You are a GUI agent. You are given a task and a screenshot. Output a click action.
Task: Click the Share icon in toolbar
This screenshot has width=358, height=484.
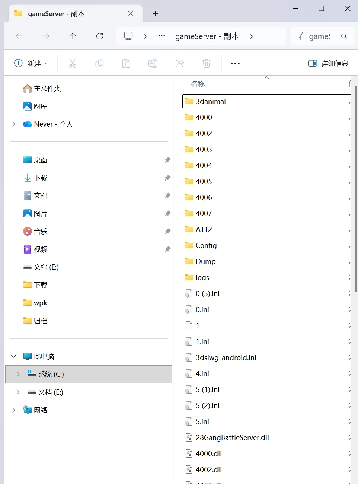(180, 63)
